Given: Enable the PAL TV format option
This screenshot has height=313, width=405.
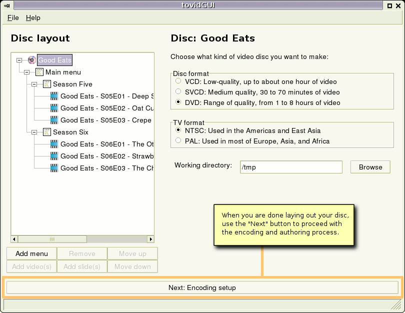Looking at the screenshot, I should click(178, 140).
